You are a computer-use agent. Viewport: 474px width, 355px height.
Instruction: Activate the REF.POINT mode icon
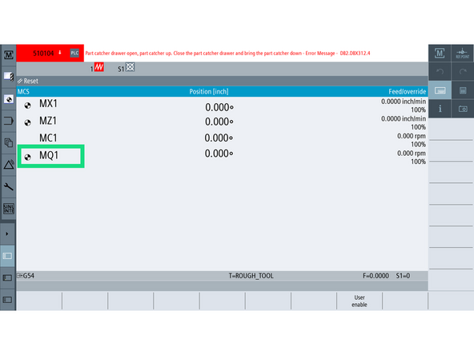point(463,54)
